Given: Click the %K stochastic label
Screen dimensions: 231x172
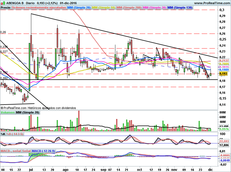Looking at the screenshot, I should tap(3, 134).
